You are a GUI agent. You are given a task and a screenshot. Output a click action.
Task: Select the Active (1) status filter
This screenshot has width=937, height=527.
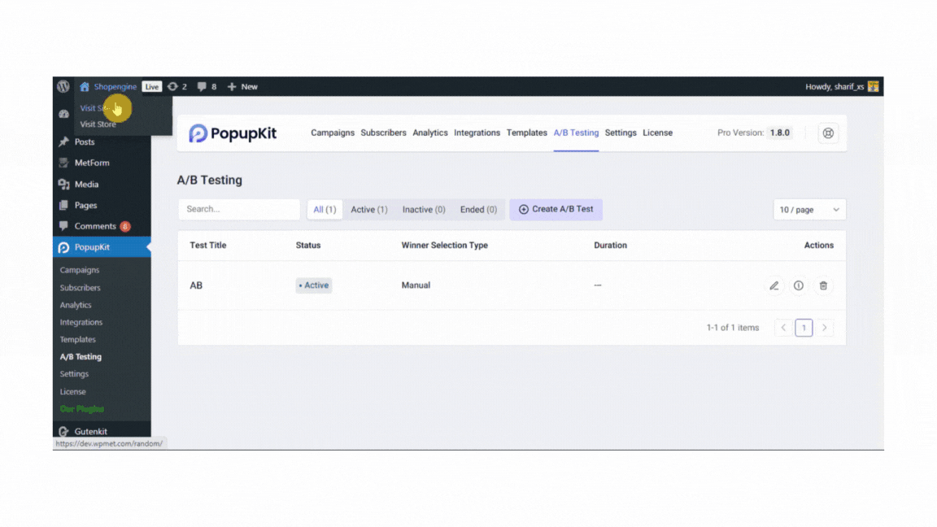pyautogui.click(x=368, y=209)
